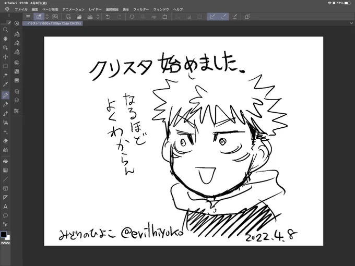
Task: Click the Redo arrow
Action: pos(119,17)
